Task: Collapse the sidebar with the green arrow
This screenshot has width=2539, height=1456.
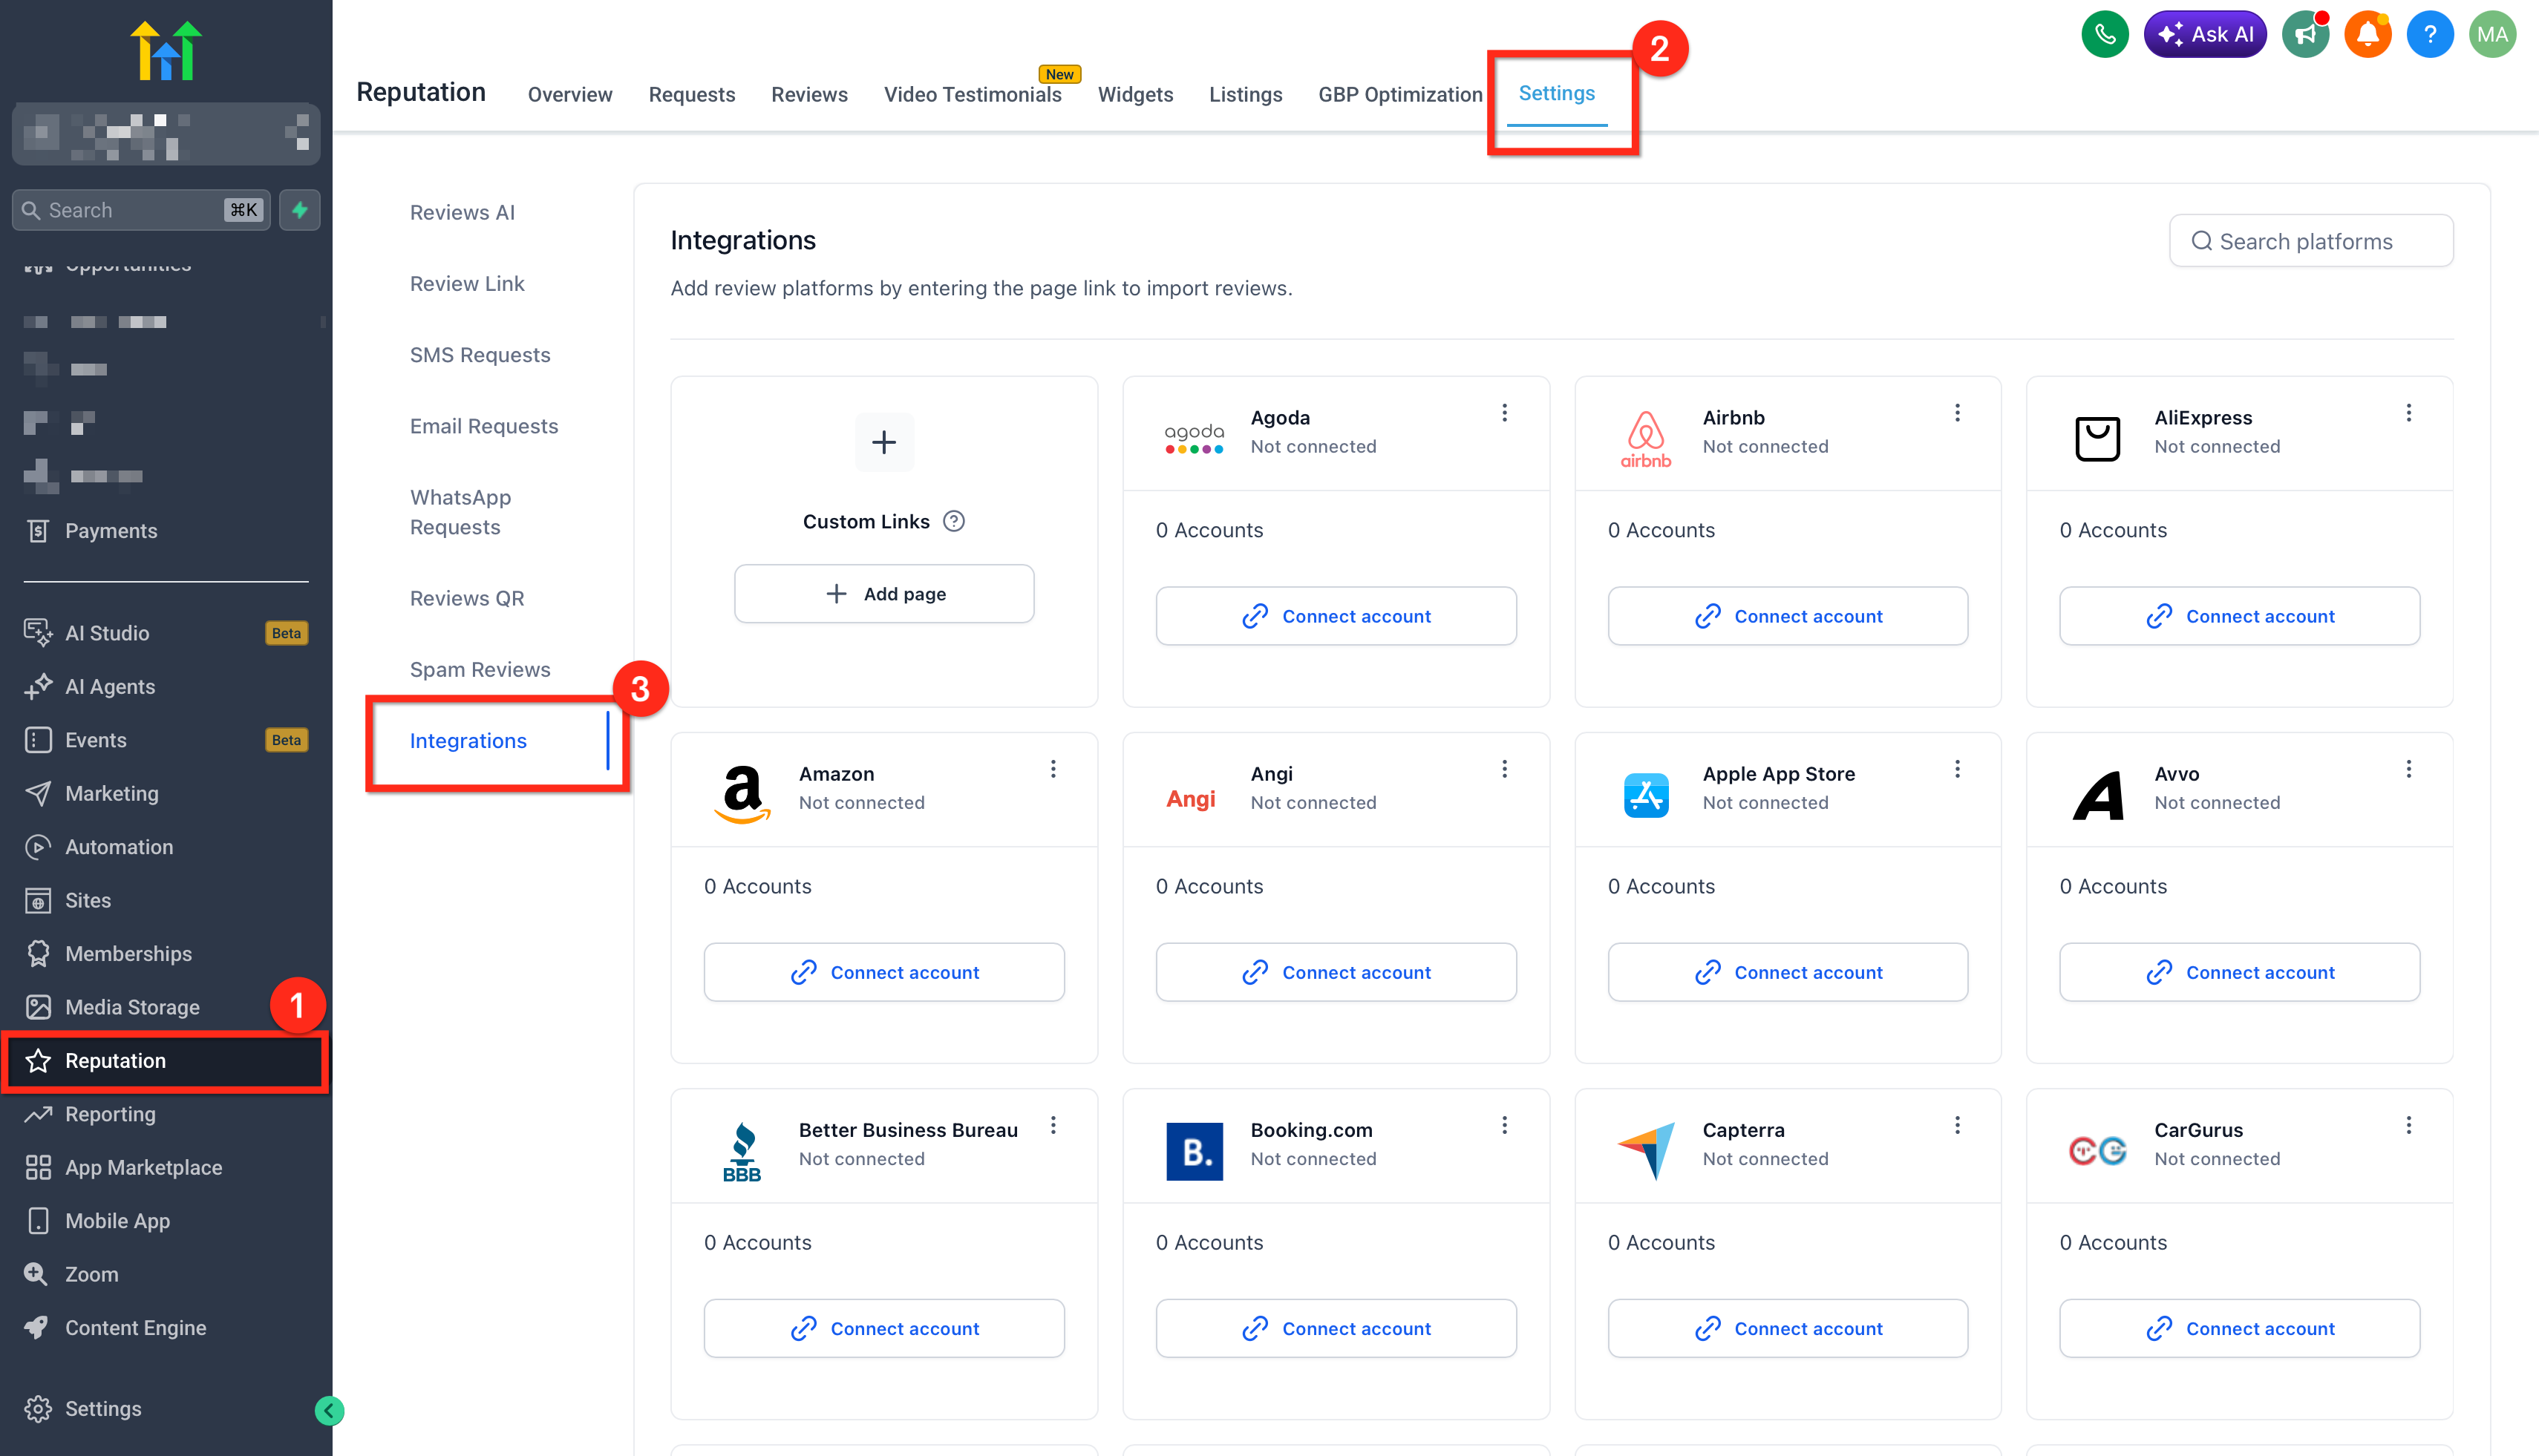Action: (329, 1410)
